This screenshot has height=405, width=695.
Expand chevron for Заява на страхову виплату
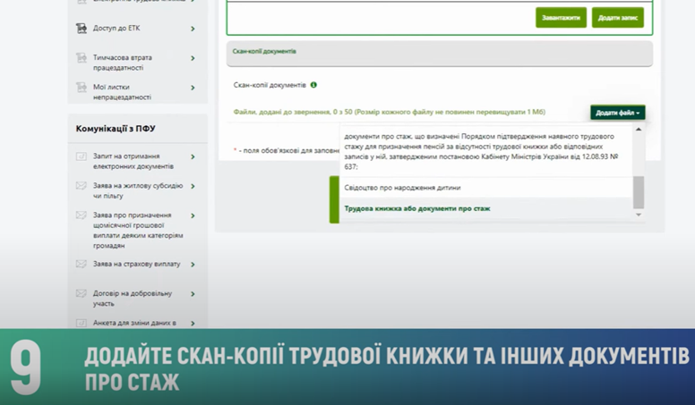(x=193, y=265)
